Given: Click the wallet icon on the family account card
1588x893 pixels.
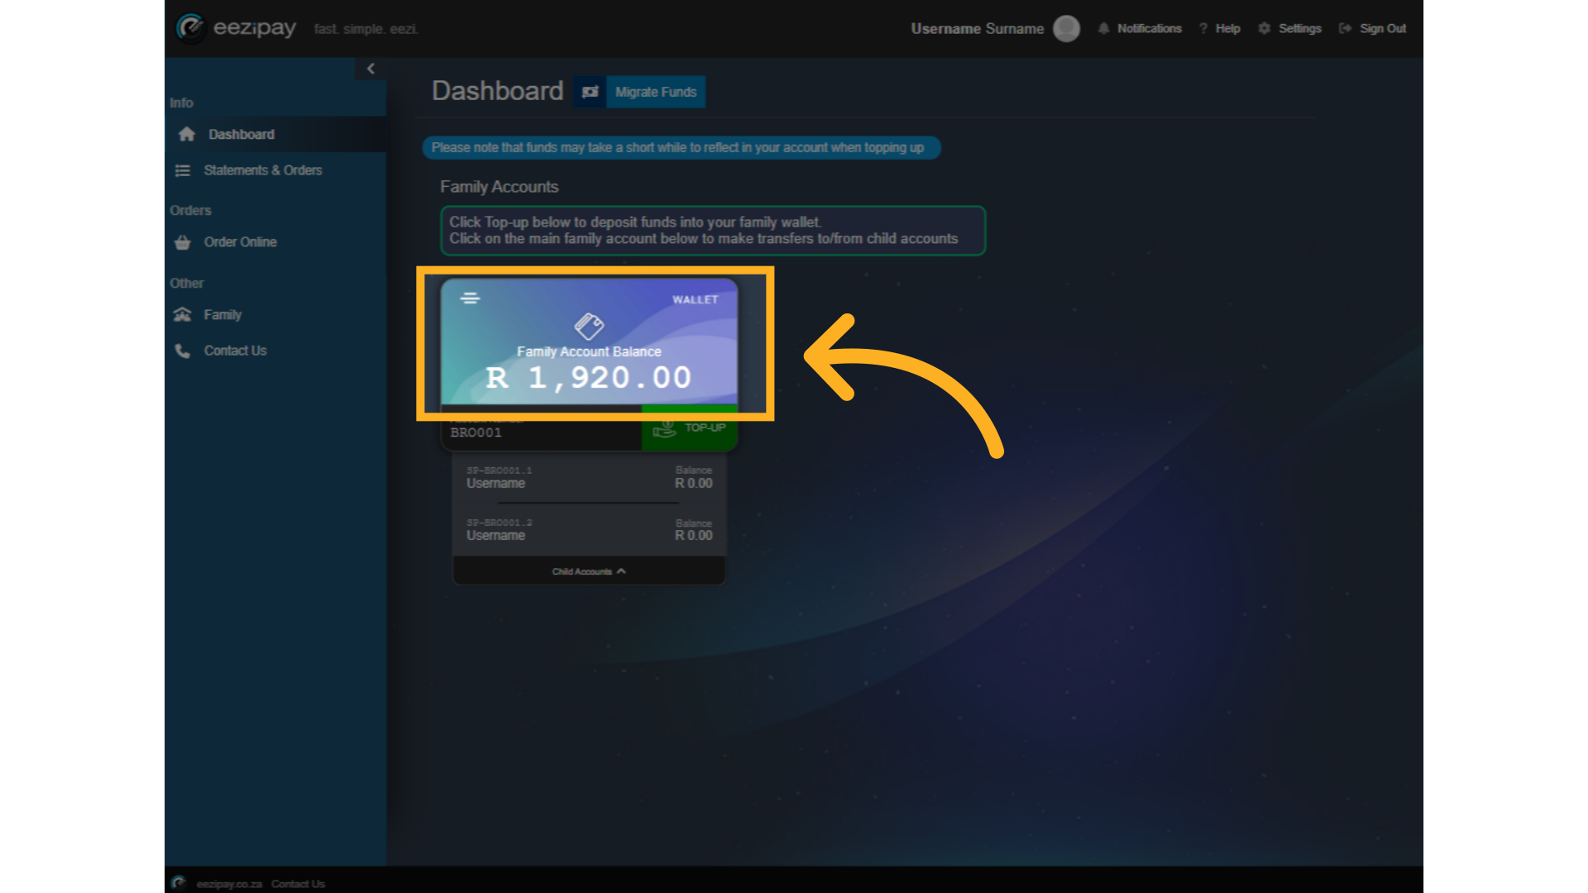Looking at the screenshot, I should click(588, 326).
